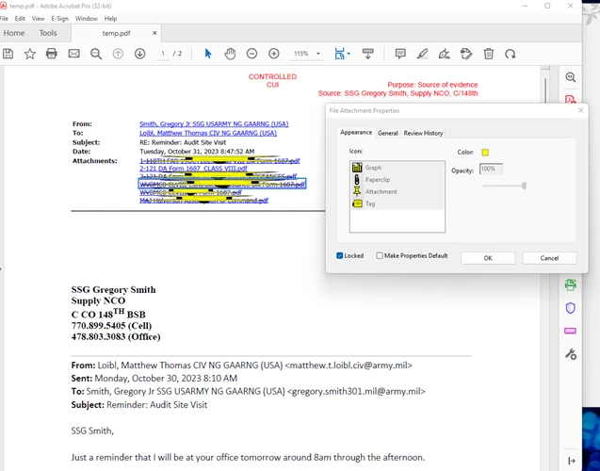
Task: Open the Edit menu
Action: click(x=20, y=18)
